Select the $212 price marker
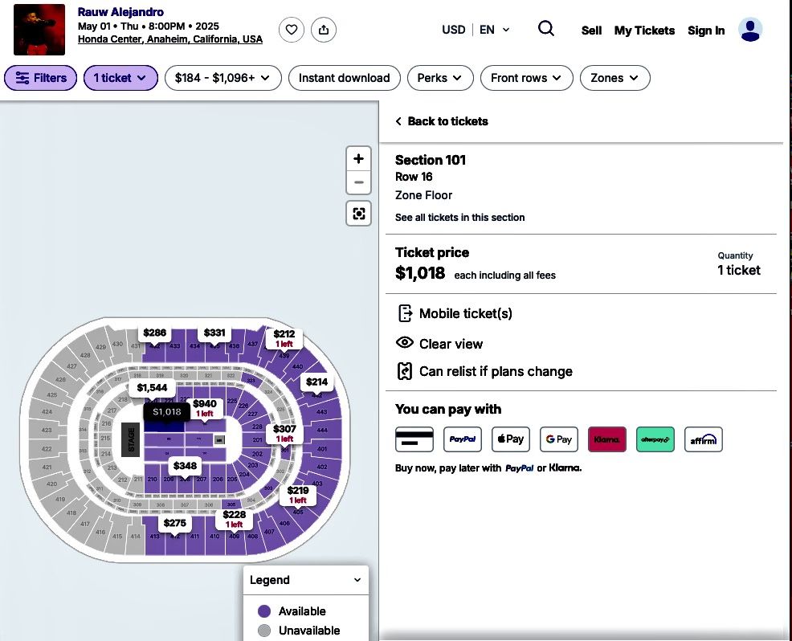This screenshot has height=641, width=792. pyautogui.click(x=284, y=338)
